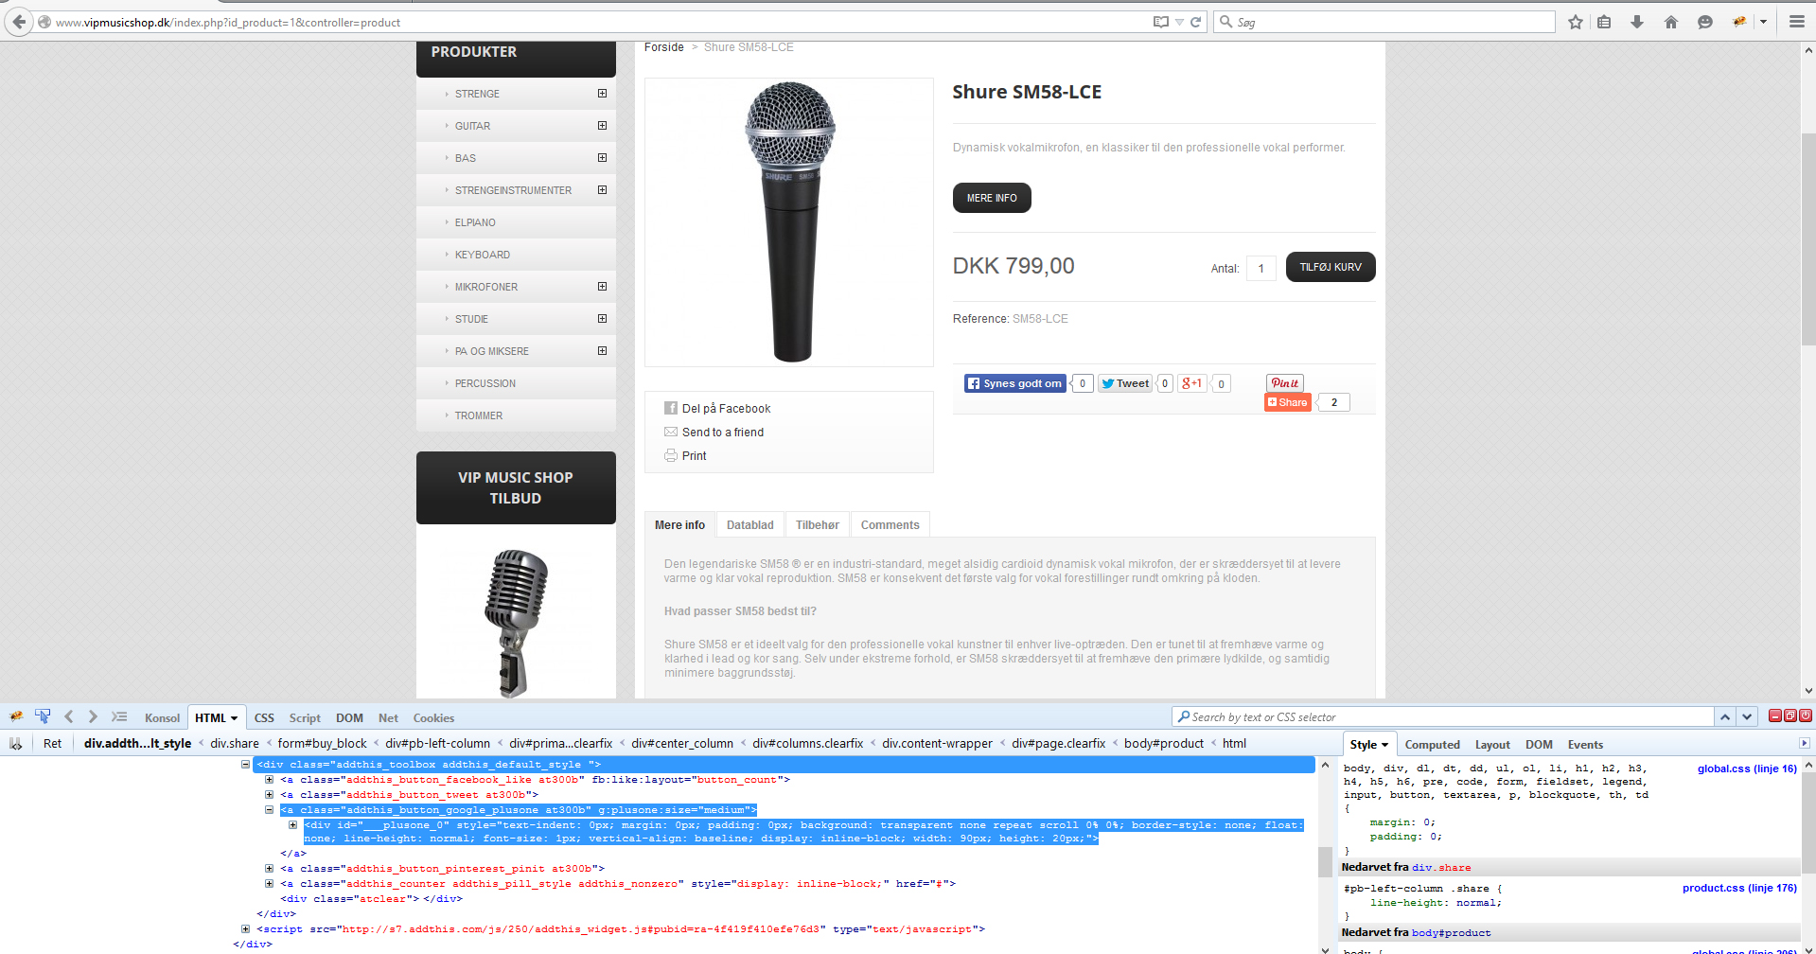Collapse the addthis_button_google_plusone node
The width and height of the screenshot is (1816, 954).
click(269, 809)
